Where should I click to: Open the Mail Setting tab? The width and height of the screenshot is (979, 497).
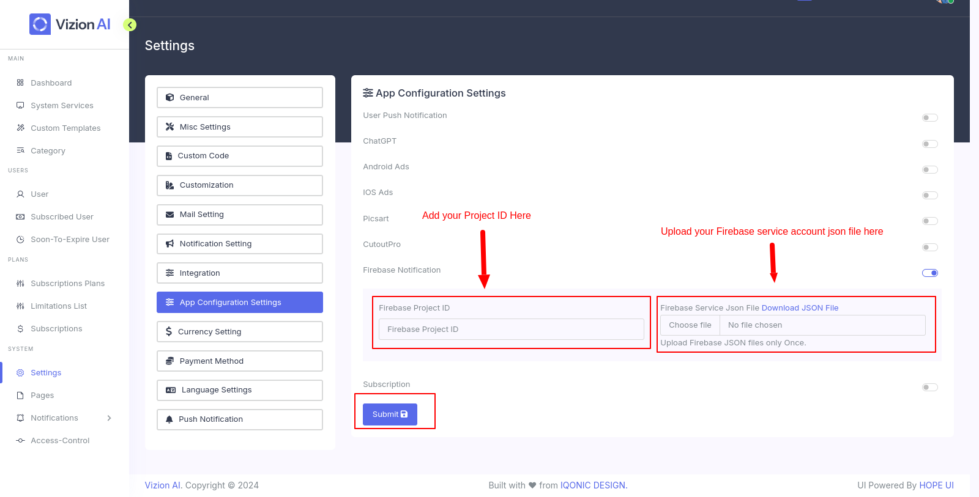coord(239,215)
